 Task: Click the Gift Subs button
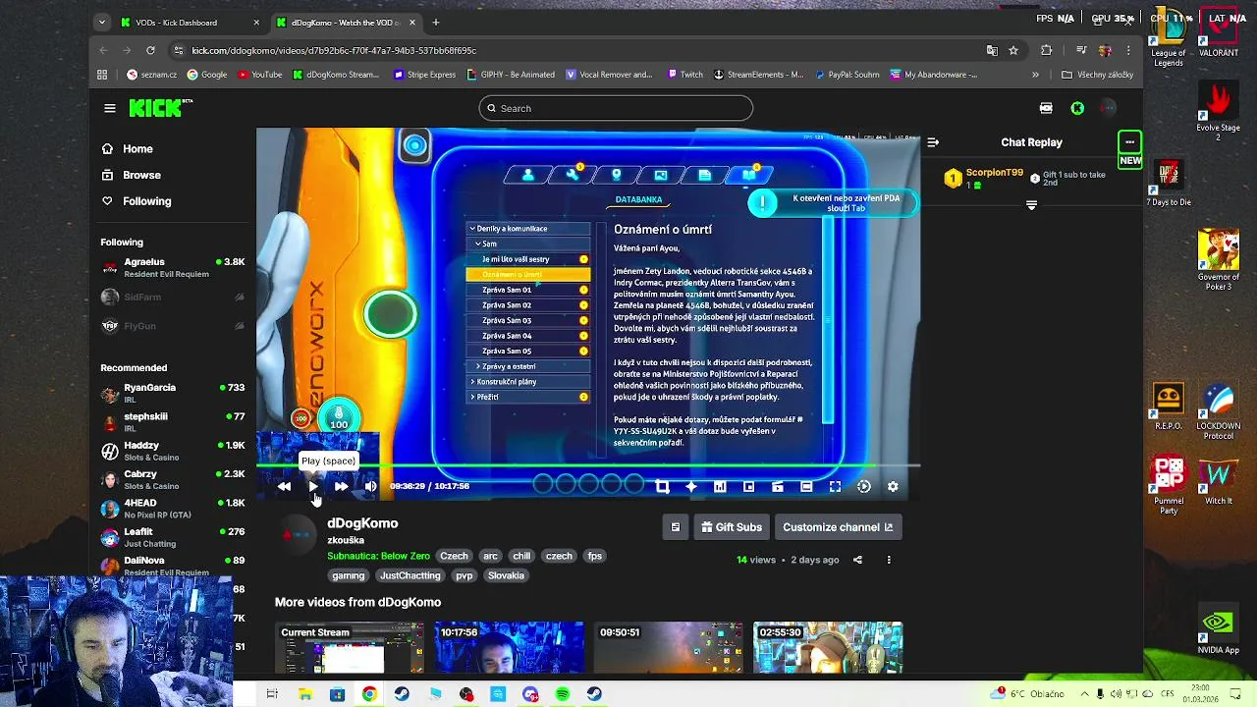click(732, 527)
